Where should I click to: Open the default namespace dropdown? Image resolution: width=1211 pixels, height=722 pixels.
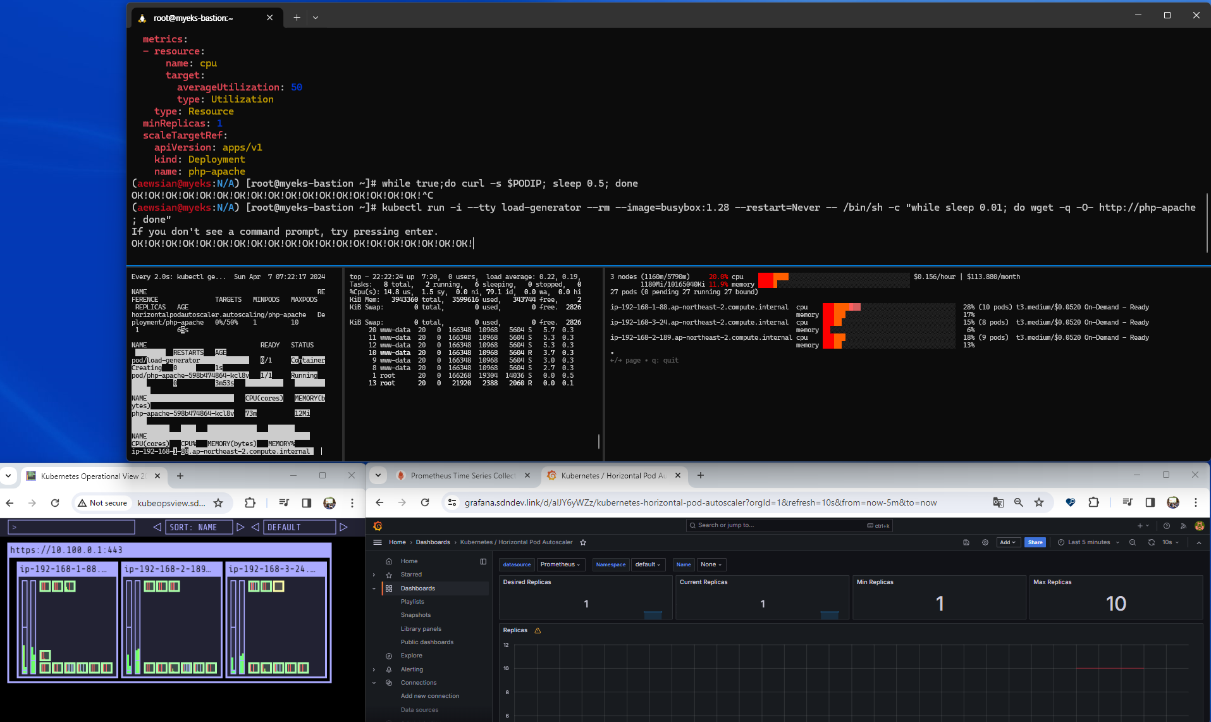point(648,564)
